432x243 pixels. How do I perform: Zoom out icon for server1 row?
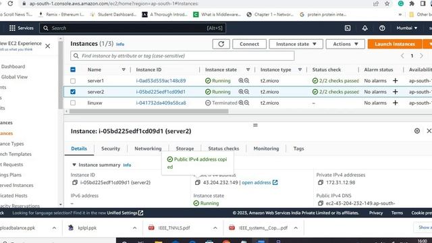[246, 80]
